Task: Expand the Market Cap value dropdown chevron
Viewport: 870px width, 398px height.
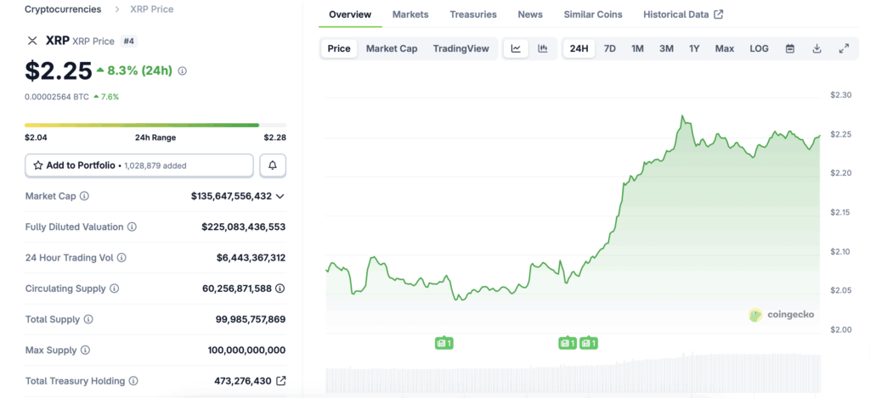Action: click(x=280, y=196)
